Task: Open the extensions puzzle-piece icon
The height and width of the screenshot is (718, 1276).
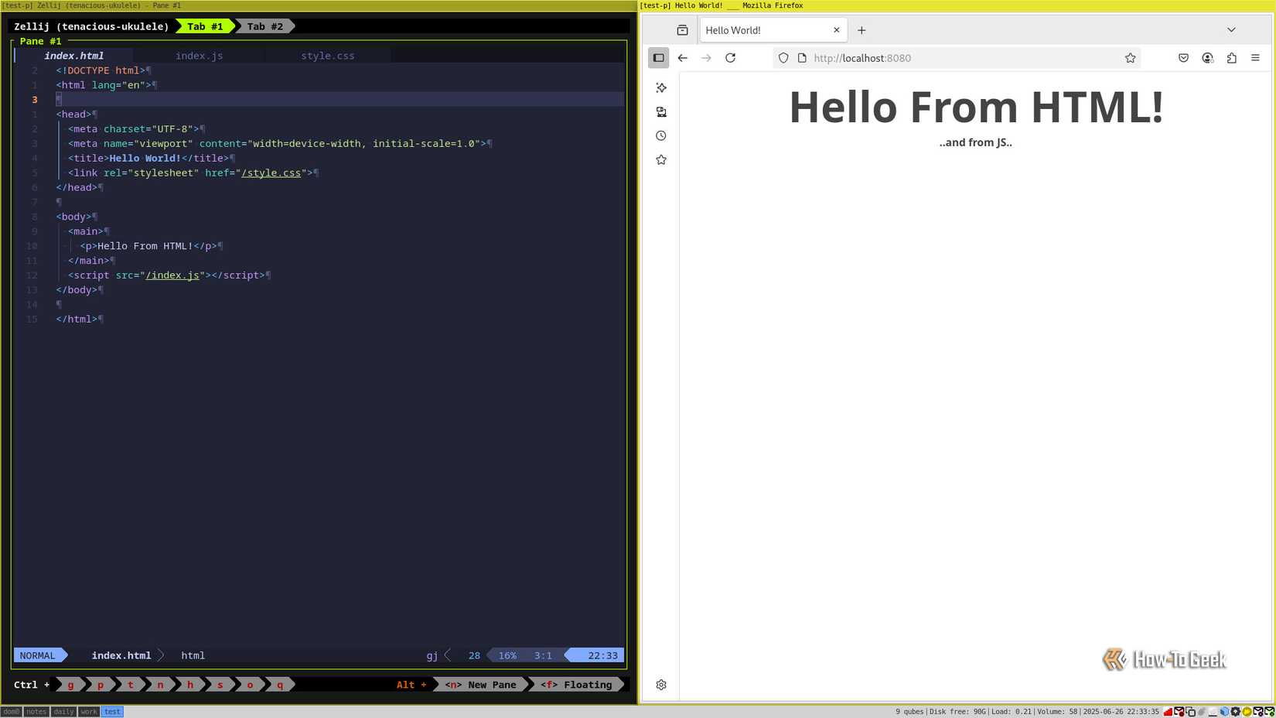Action: 1231,57
